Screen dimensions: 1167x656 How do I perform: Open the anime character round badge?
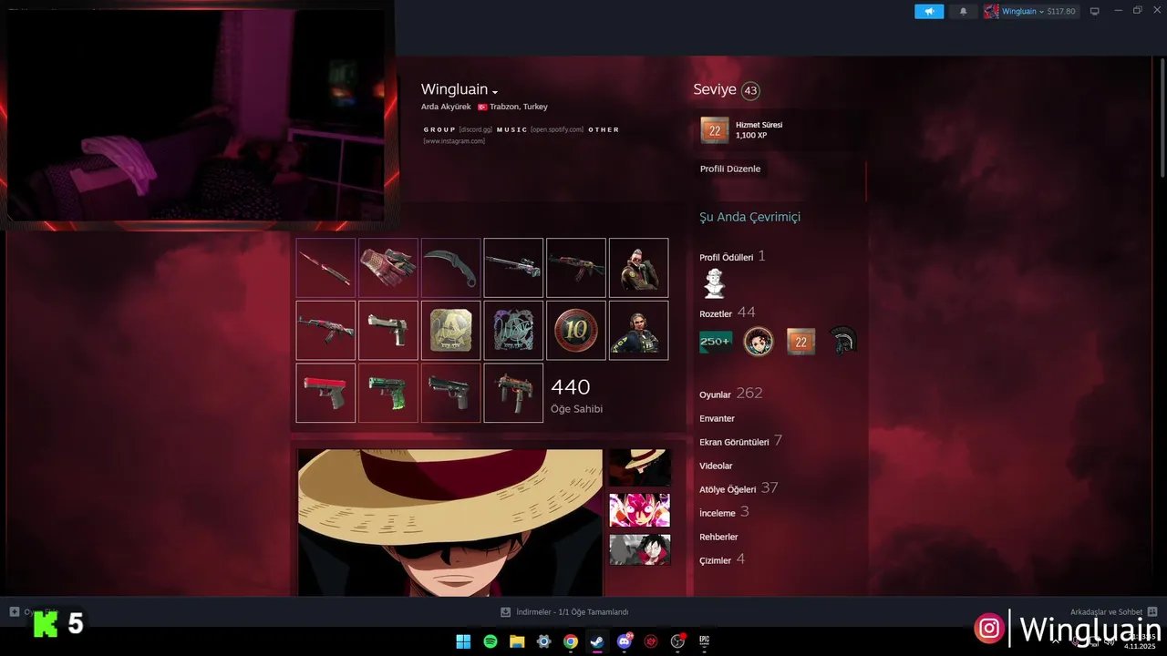tap(759, 342)
